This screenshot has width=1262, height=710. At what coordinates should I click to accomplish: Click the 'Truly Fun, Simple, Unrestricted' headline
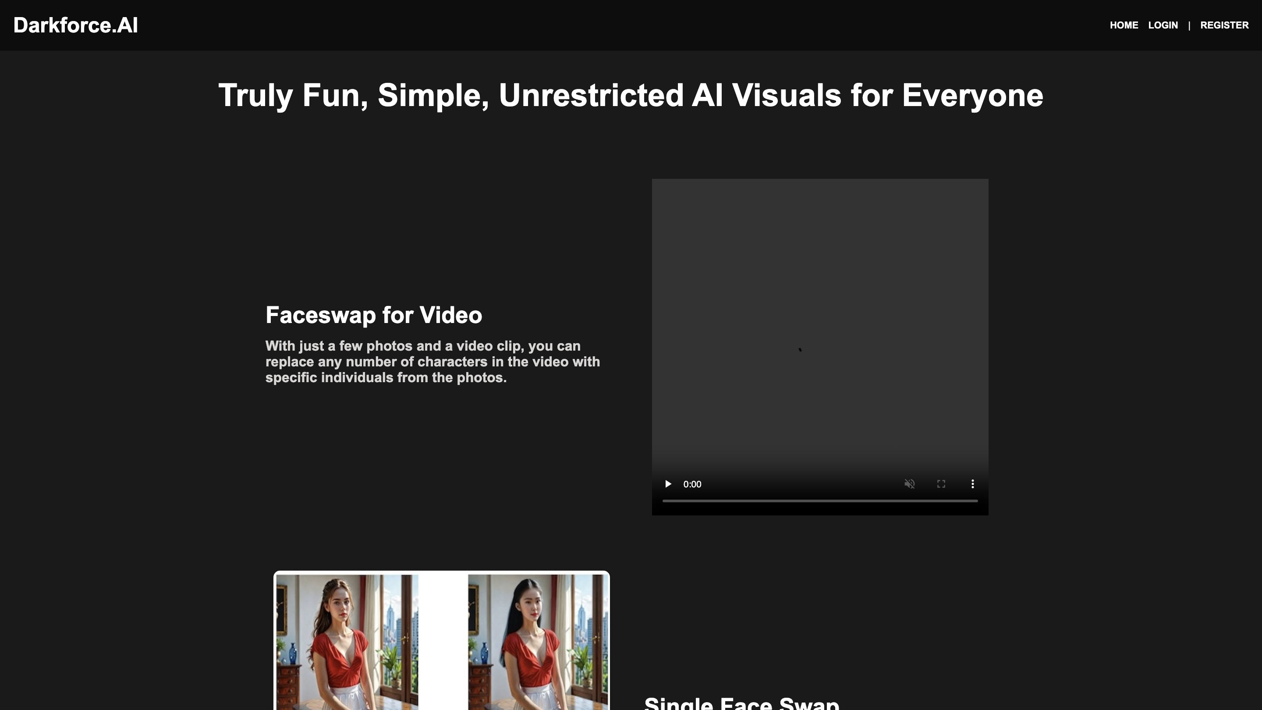tap(631, 95)
